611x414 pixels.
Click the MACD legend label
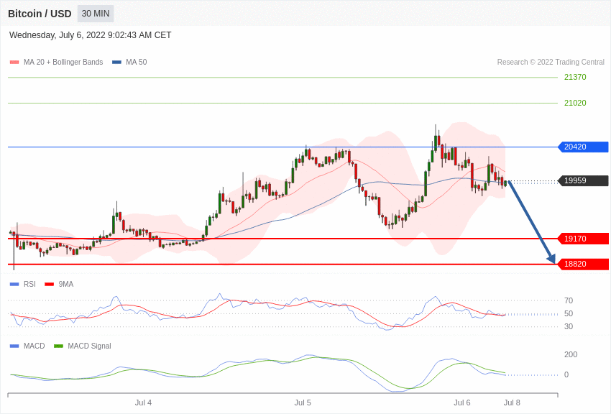(x=35, y=346)
